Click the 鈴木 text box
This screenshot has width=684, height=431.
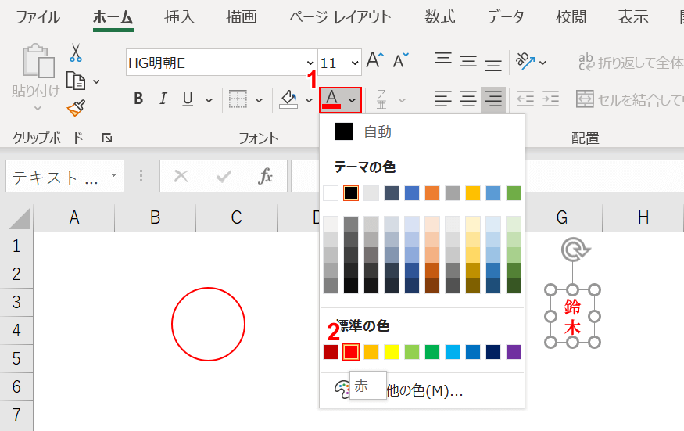pyautogui.click(x=572, y=316)
